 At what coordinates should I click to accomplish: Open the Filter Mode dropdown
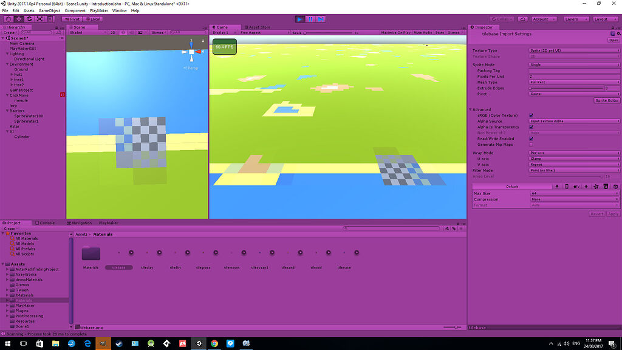[x=574, y=170]
